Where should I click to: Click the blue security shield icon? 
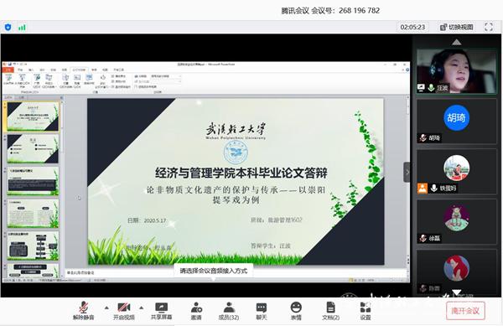(8, 28)
